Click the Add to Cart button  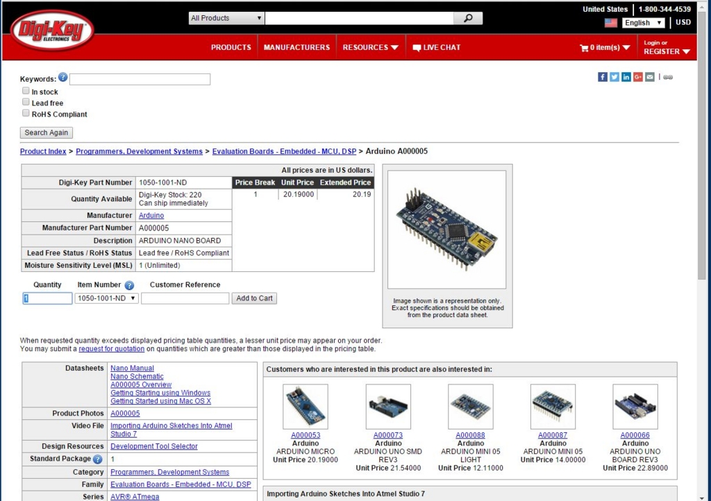pyautogui.click(x=254, y=298)
